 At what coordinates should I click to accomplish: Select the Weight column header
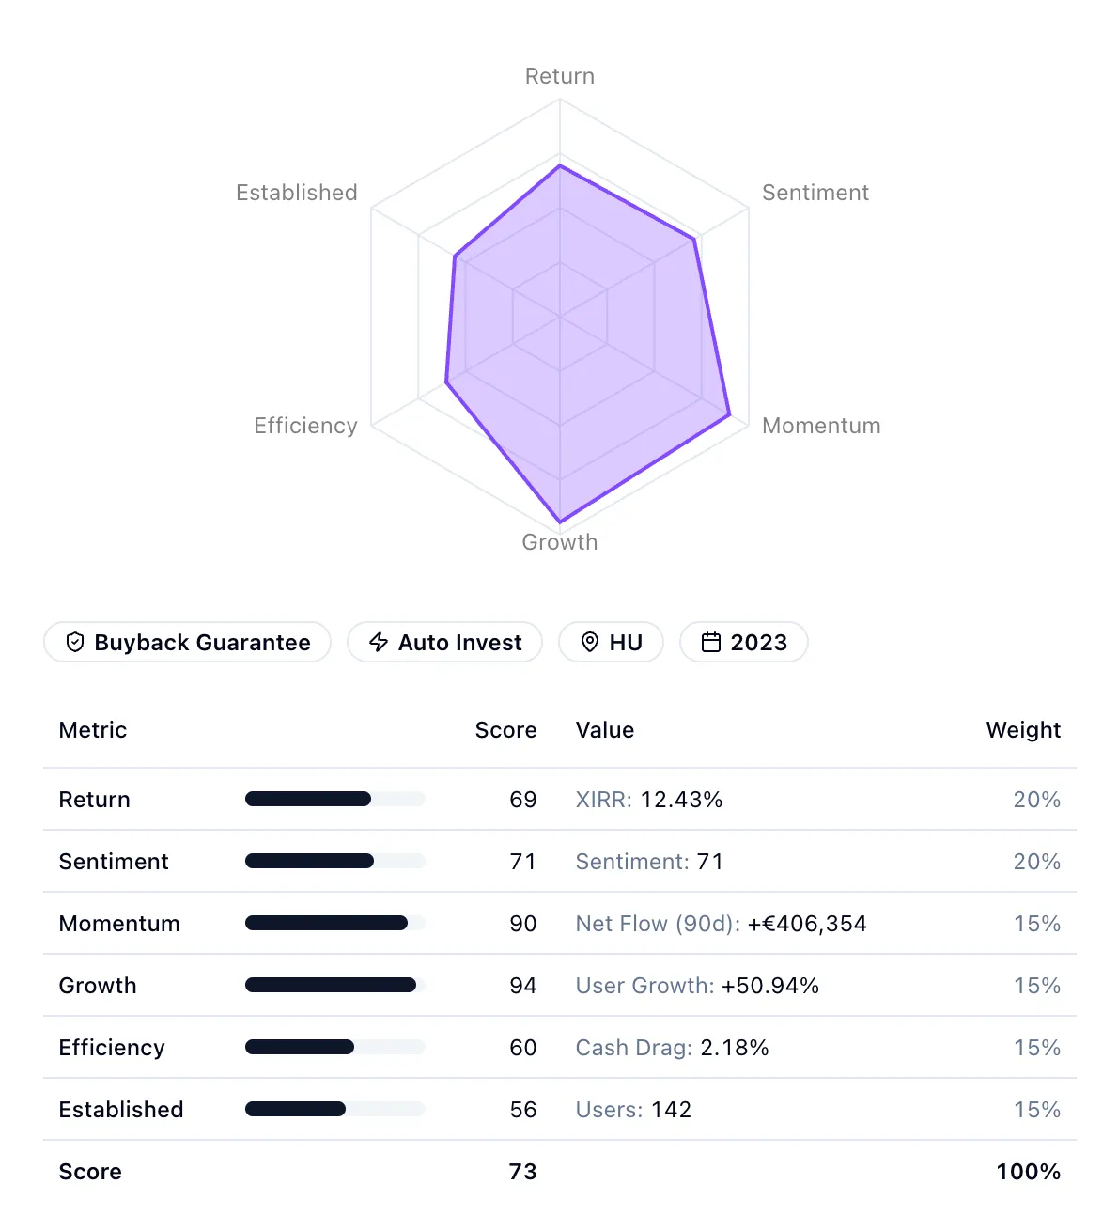pyautogui.click(x=1023, y=730)
